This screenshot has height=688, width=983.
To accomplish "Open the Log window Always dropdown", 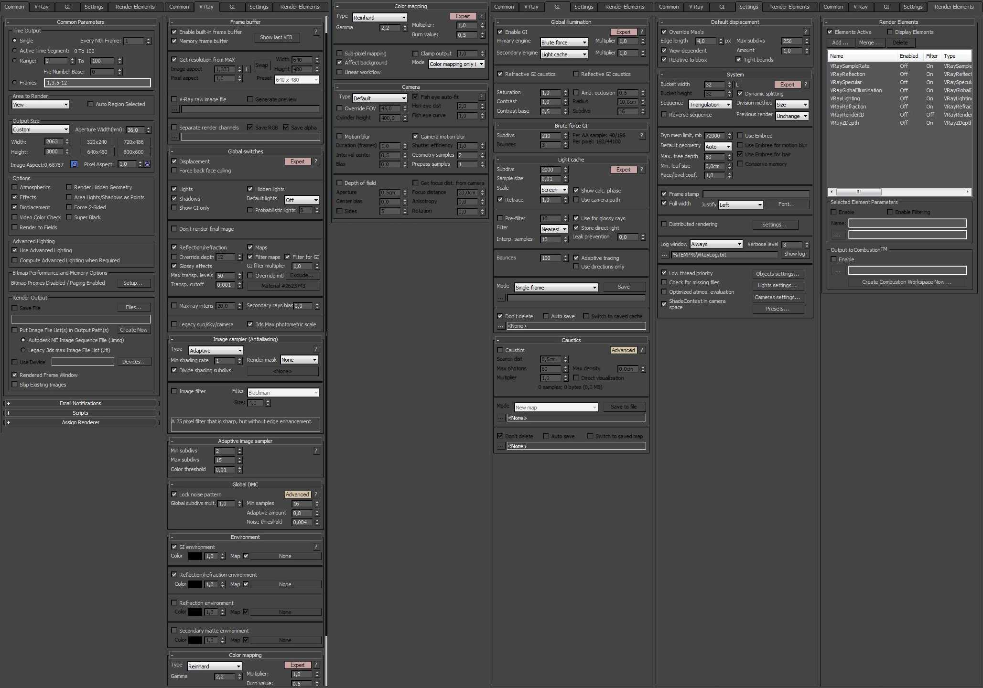I will coord(716,244).
